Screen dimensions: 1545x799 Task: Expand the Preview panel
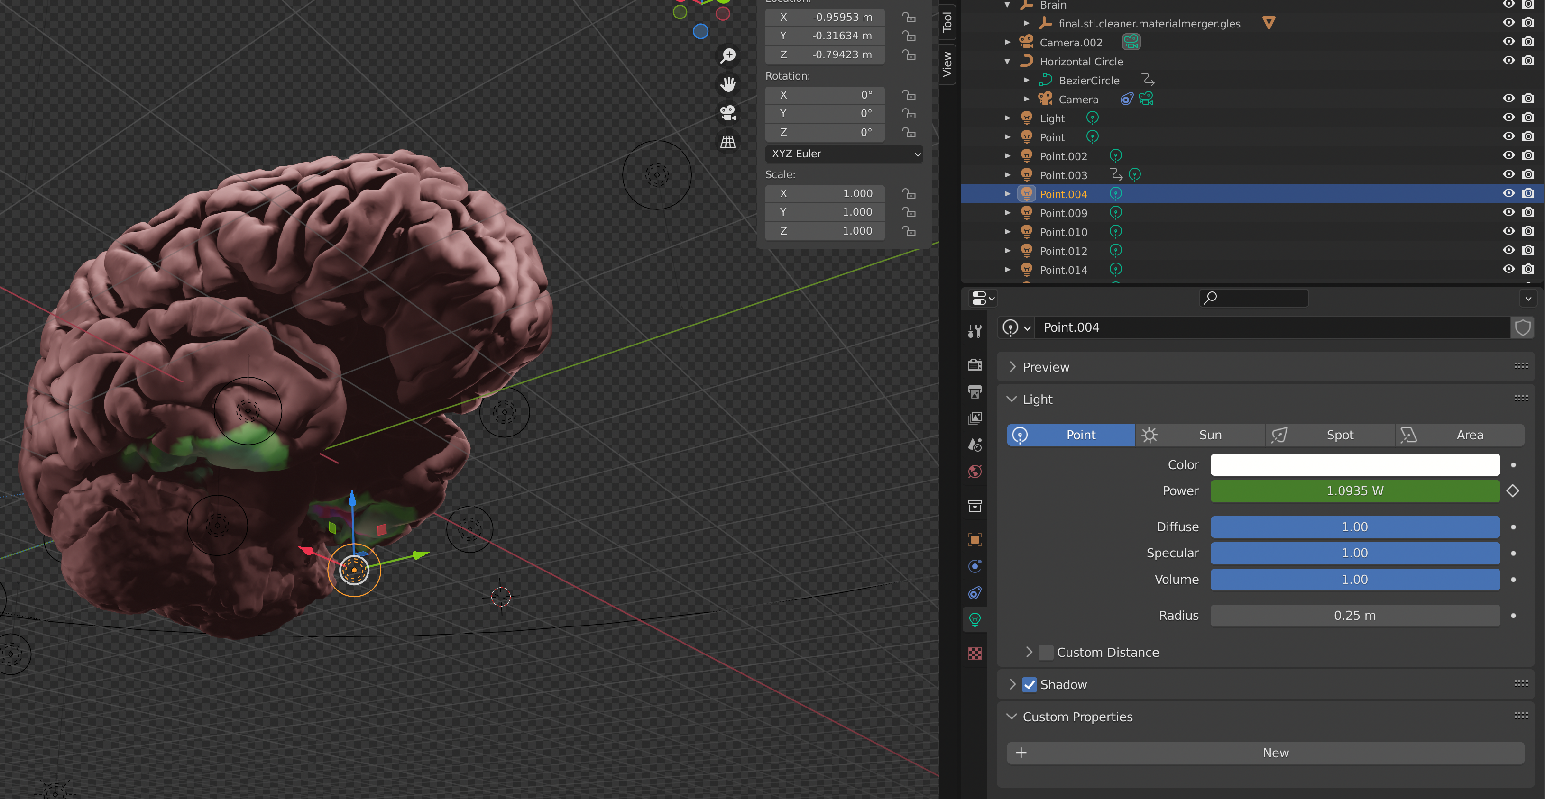tap(1045, 367)
